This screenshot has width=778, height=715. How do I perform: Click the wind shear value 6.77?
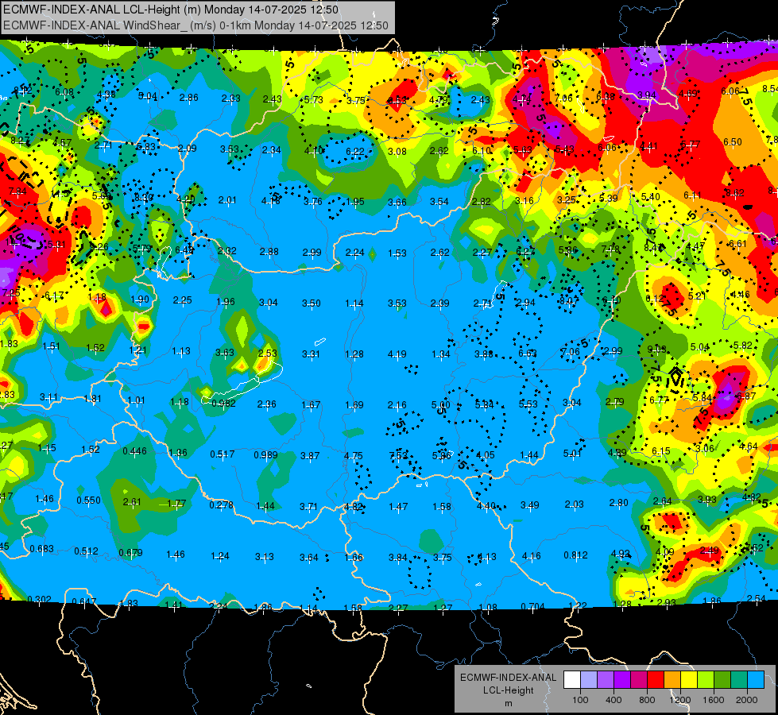(659, 400)
